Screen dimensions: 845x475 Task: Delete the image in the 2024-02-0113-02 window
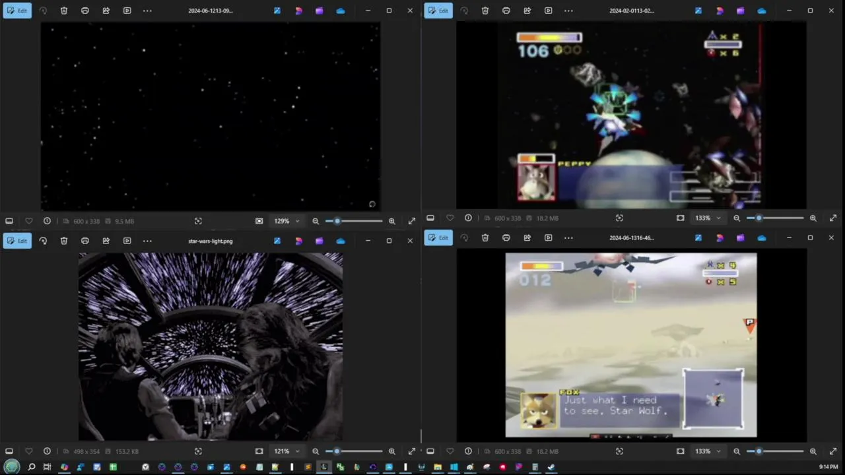coord(485,11)
